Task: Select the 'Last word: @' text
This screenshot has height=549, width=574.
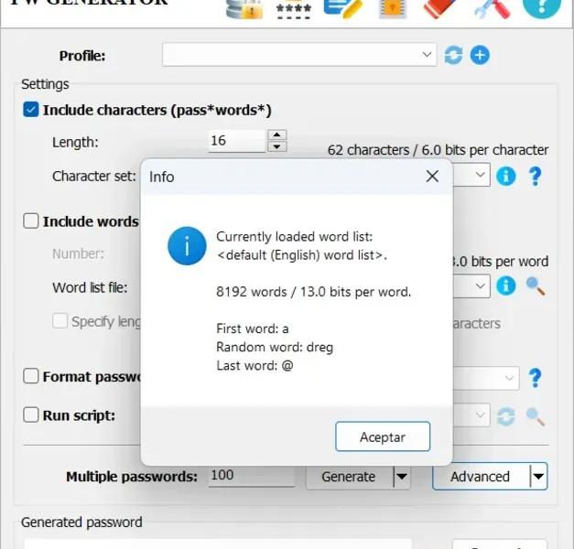Action: pos(255,365)
